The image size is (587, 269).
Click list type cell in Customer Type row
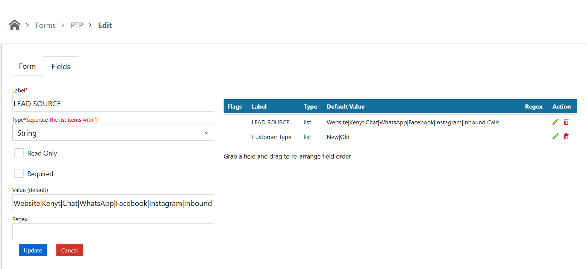point(307,137)
